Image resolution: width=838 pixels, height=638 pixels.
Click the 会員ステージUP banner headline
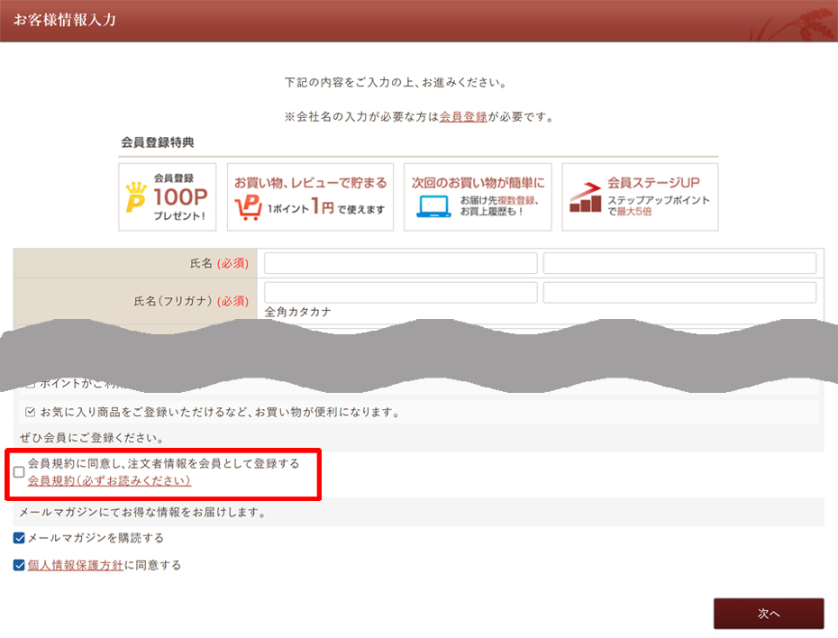653,182
